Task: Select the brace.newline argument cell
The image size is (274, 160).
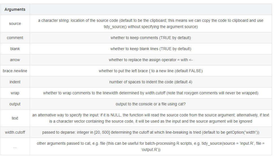Action: coord(15,71)
